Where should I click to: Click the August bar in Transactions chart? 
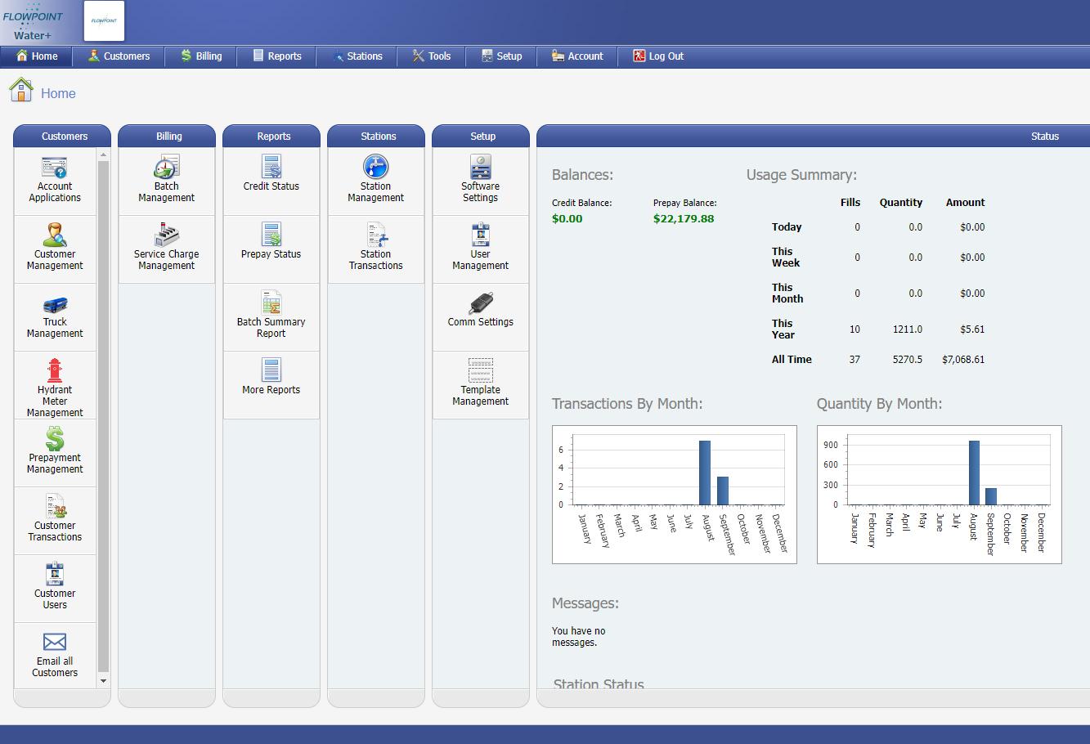point(705,473)
